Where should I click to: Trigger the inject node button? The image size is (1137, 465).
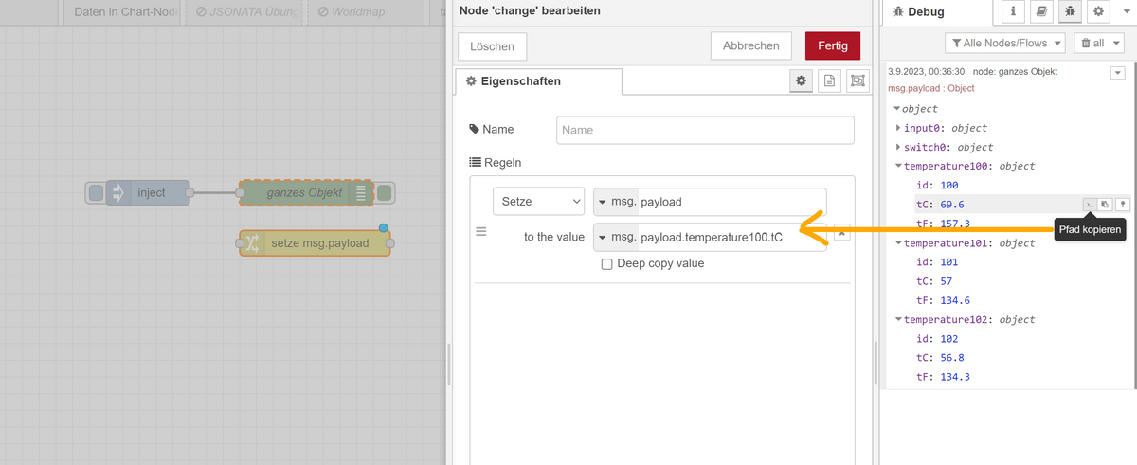click(x=96, y=193)
